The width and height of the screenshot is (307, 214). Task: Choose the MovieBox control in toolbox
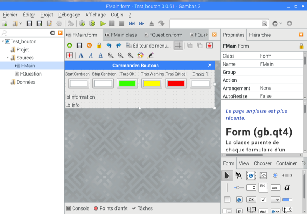coord(251,175)
